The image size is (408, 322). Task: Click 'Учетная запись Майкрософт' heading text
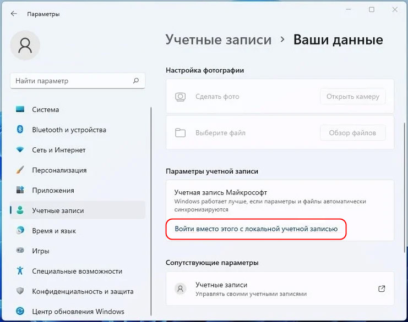coord(221,192)
